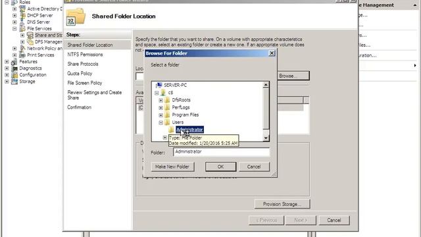Select SERVER-PC in the folder tree
421x237 pixels.
pyautogui.click(x=176, y=85)
